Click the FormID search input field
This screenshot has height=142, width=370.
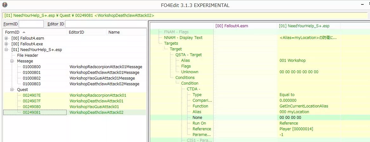click(x=31, y=24)
